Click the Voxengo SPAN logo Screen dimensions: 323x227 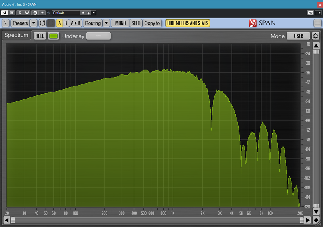pos(262,23)
